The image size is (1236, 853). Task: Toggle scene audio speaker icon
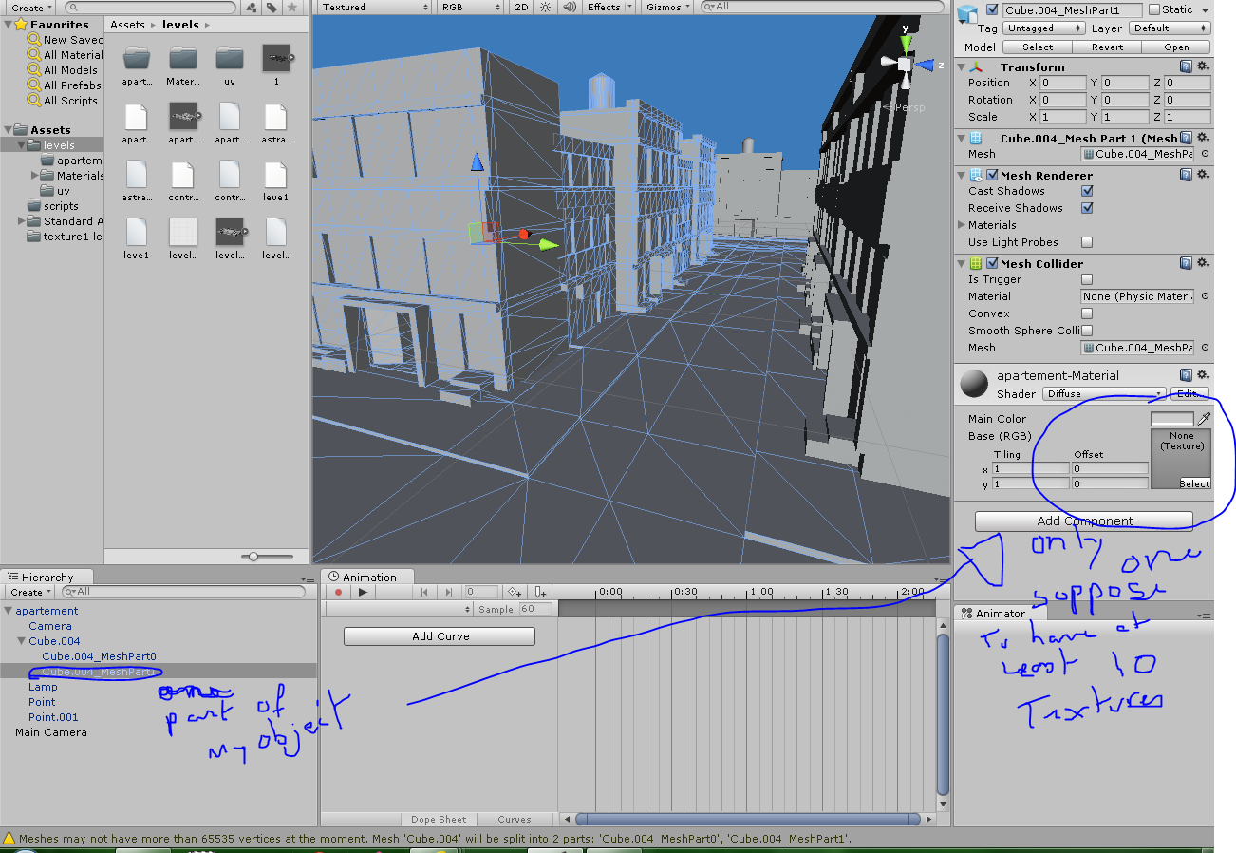570,8
